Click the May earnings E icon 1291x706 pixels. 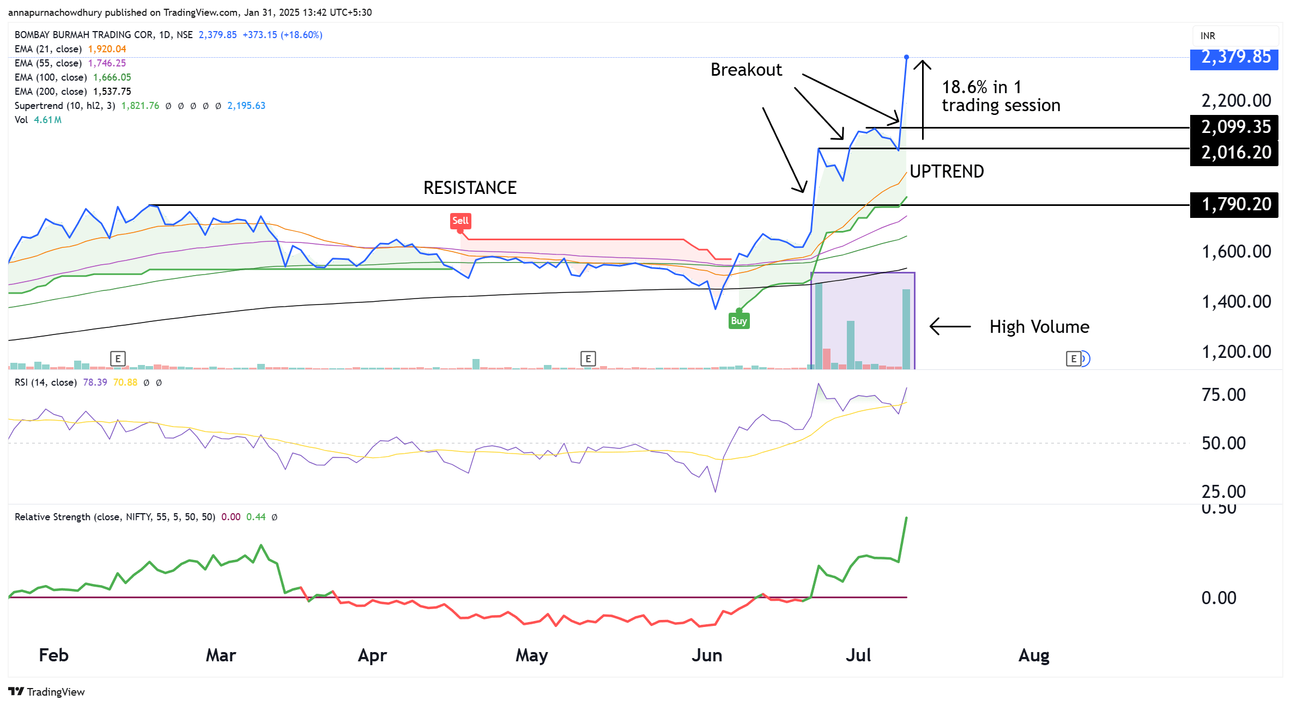pos(587,358)
